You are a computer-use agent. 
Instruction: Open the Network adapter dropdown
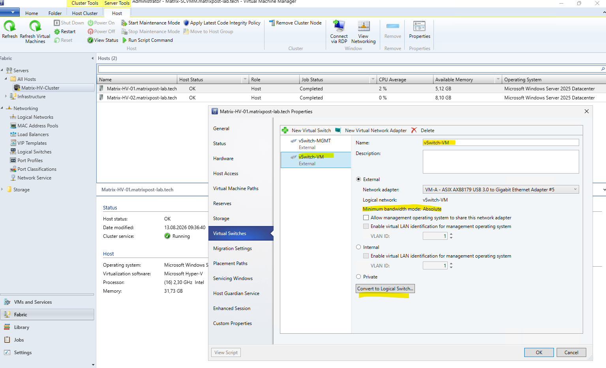575,189
